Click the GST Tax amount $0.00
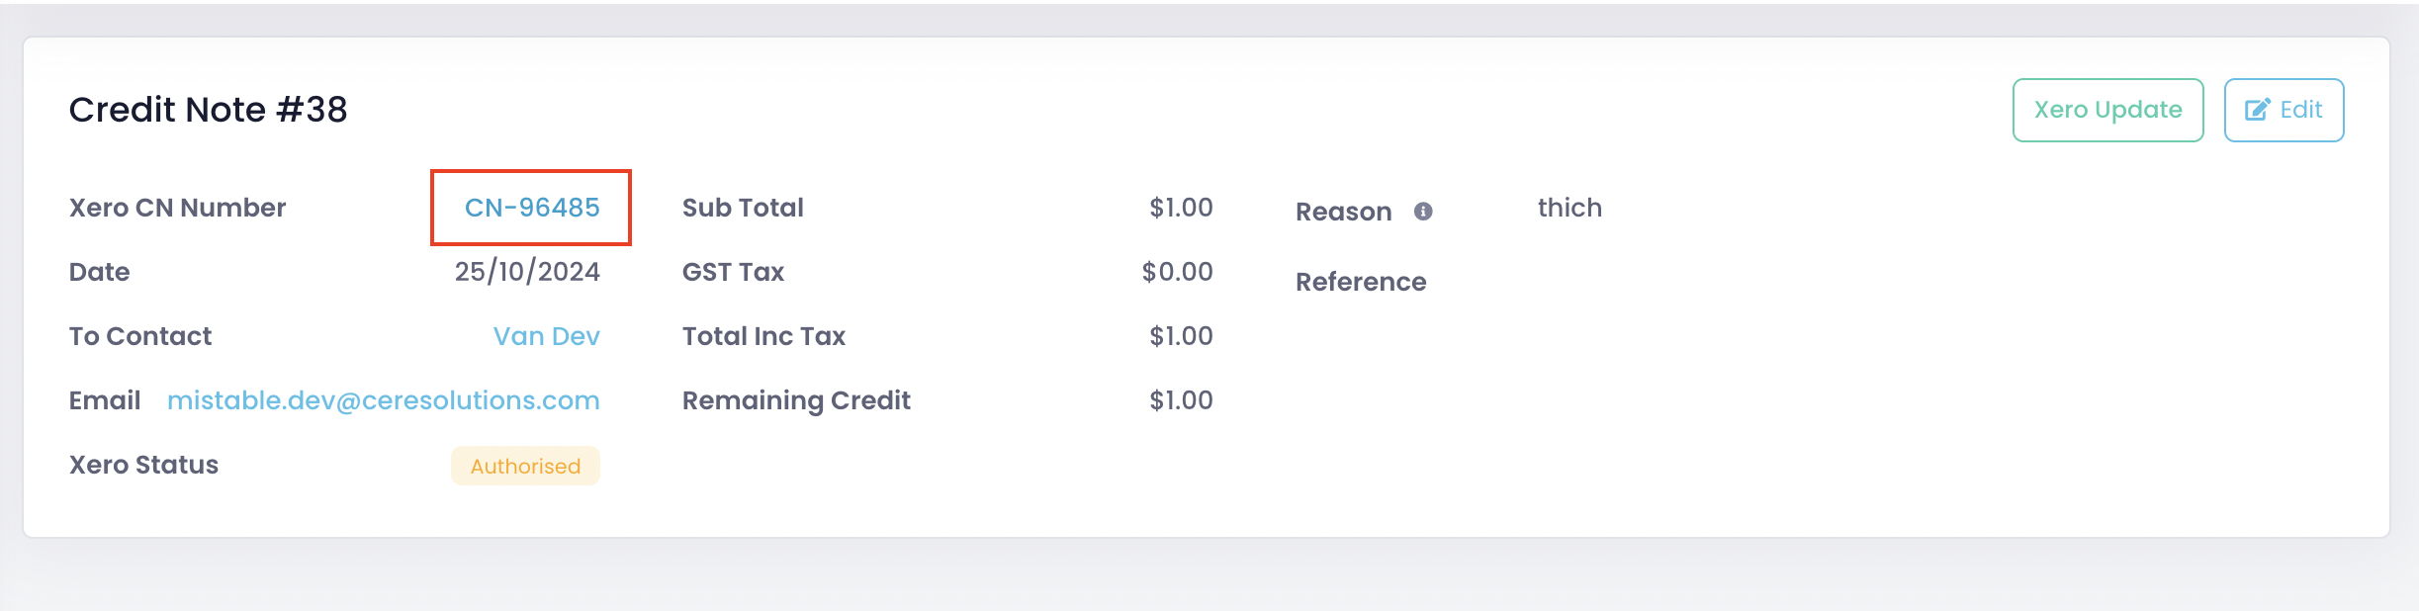Screen dimensions: 2419x611 [1177, 272]
